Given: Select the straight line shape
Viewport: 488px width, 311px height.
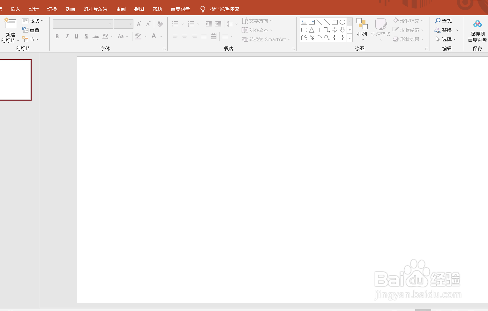Looking at the screenshot, I should pyautogui.click(x=319, y=22).
